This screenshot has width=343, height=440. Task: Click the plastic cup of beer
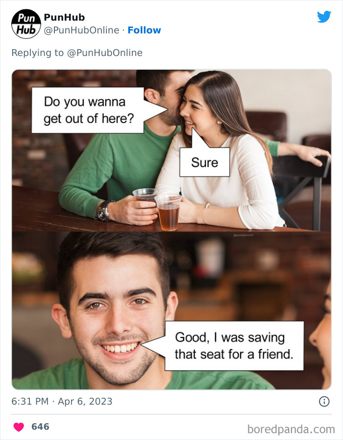pyautogui.click(x=168, y=212)
